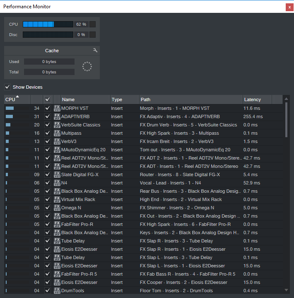This screenshot has width=294, height=298.
Task: Disable the ADAPTIVERB plugin checkbox
Action: 48,116
